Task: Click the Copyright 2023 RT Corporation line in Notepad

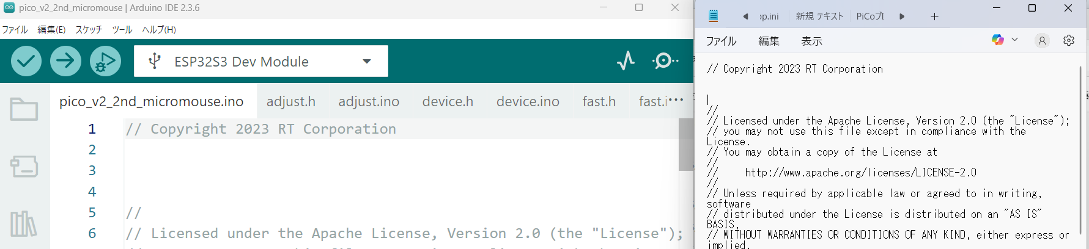Action: point(795,69)
